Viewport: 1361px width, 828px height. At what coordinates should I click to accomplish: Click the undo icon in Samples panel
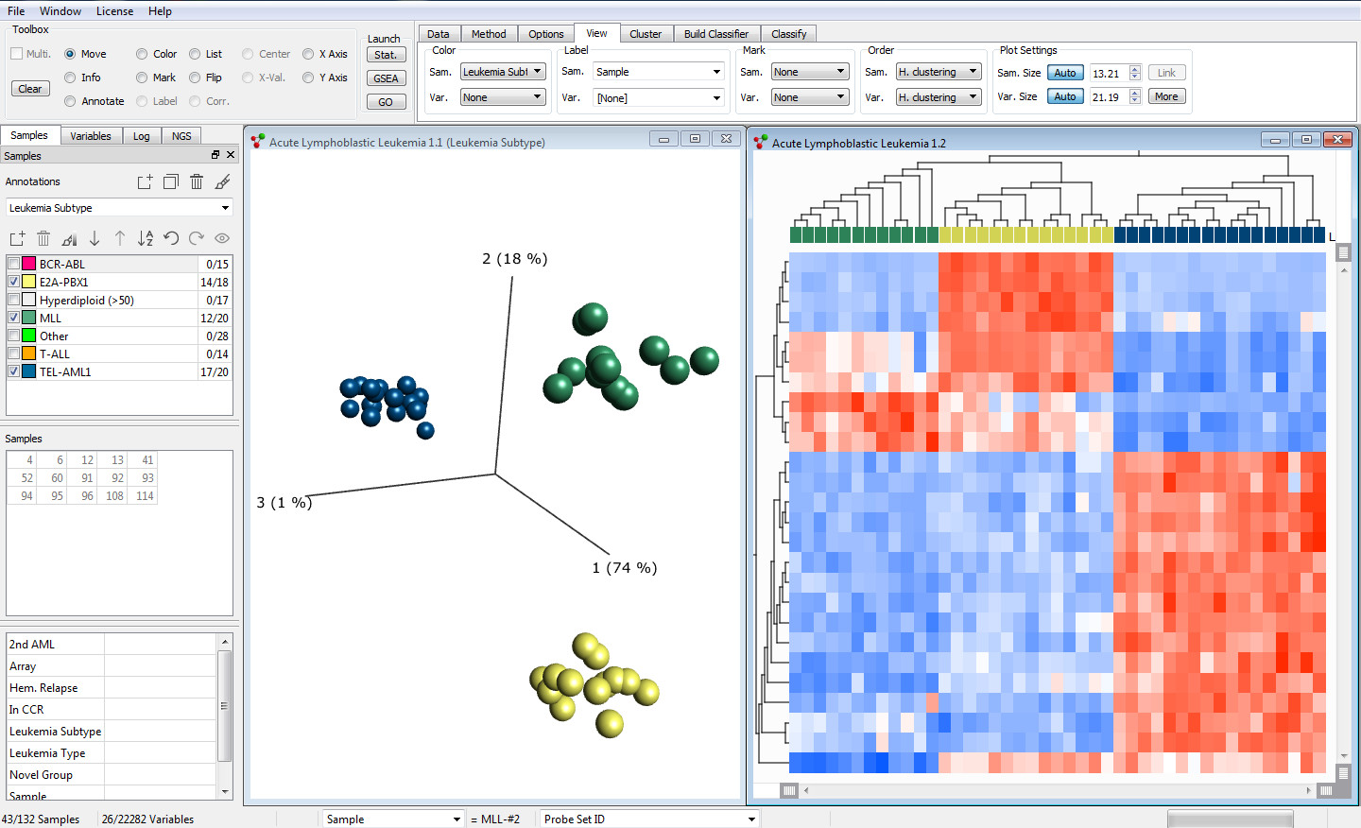pos(171,238)
